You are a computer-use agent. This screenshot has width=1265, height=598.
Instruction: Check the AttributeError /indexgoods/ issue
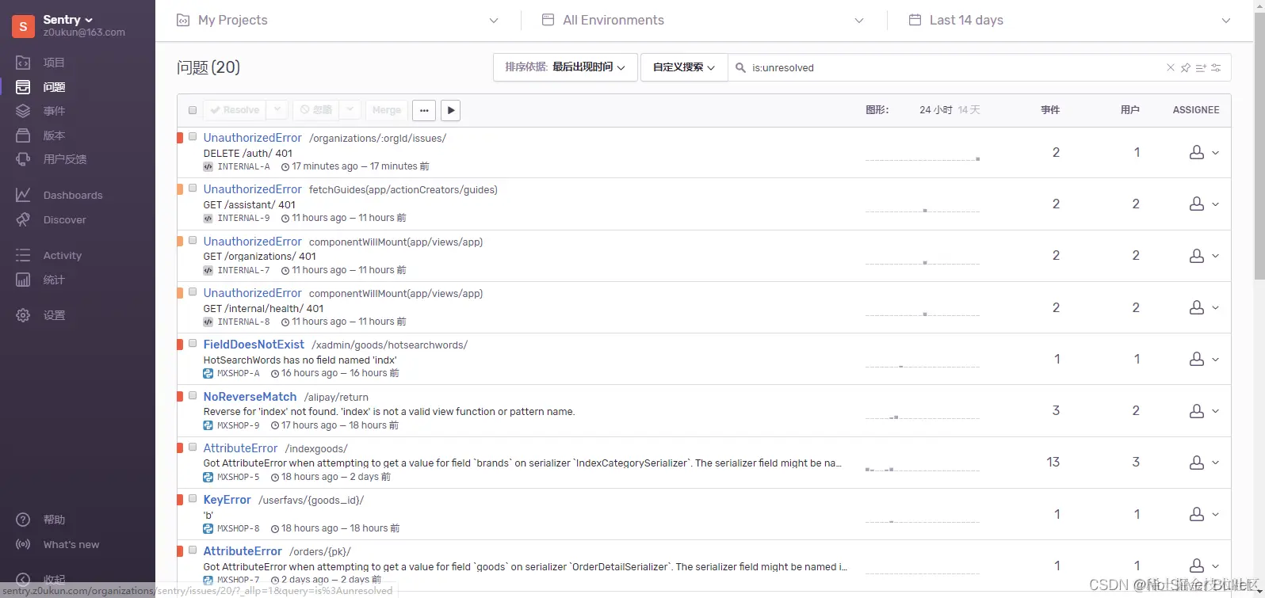point(193,447)
